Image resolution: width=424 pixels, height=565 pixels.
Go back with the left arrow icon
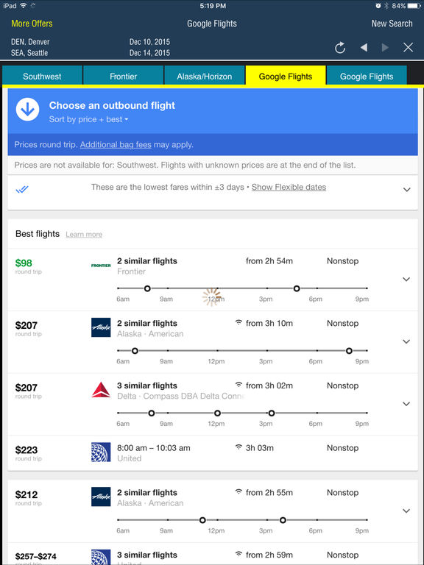[x=364, y=47]
